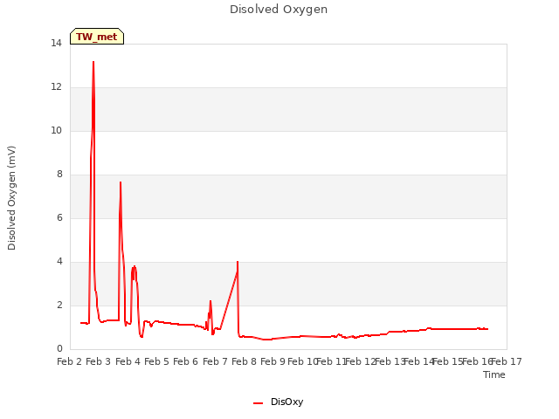
Task: Click the y-axis value 0
Action: click(59, 349)
